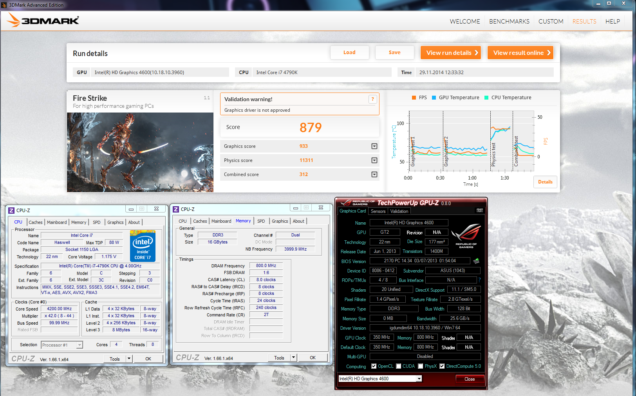This screenshot has width=636, height=396.
Task: Open About tab in second CPU-Z window
Action: coord(298,221)
